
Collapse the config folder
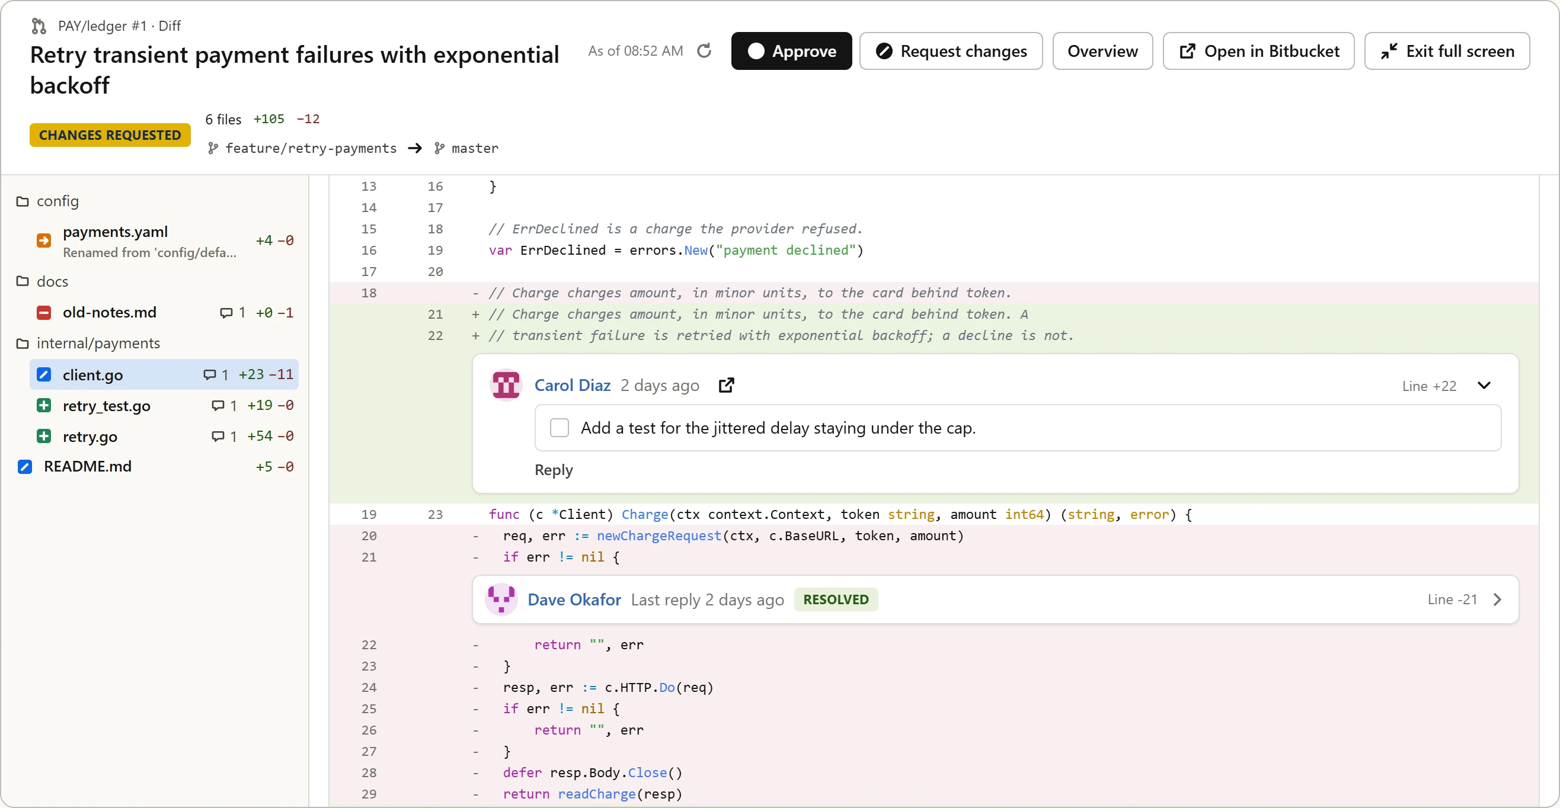48,201
